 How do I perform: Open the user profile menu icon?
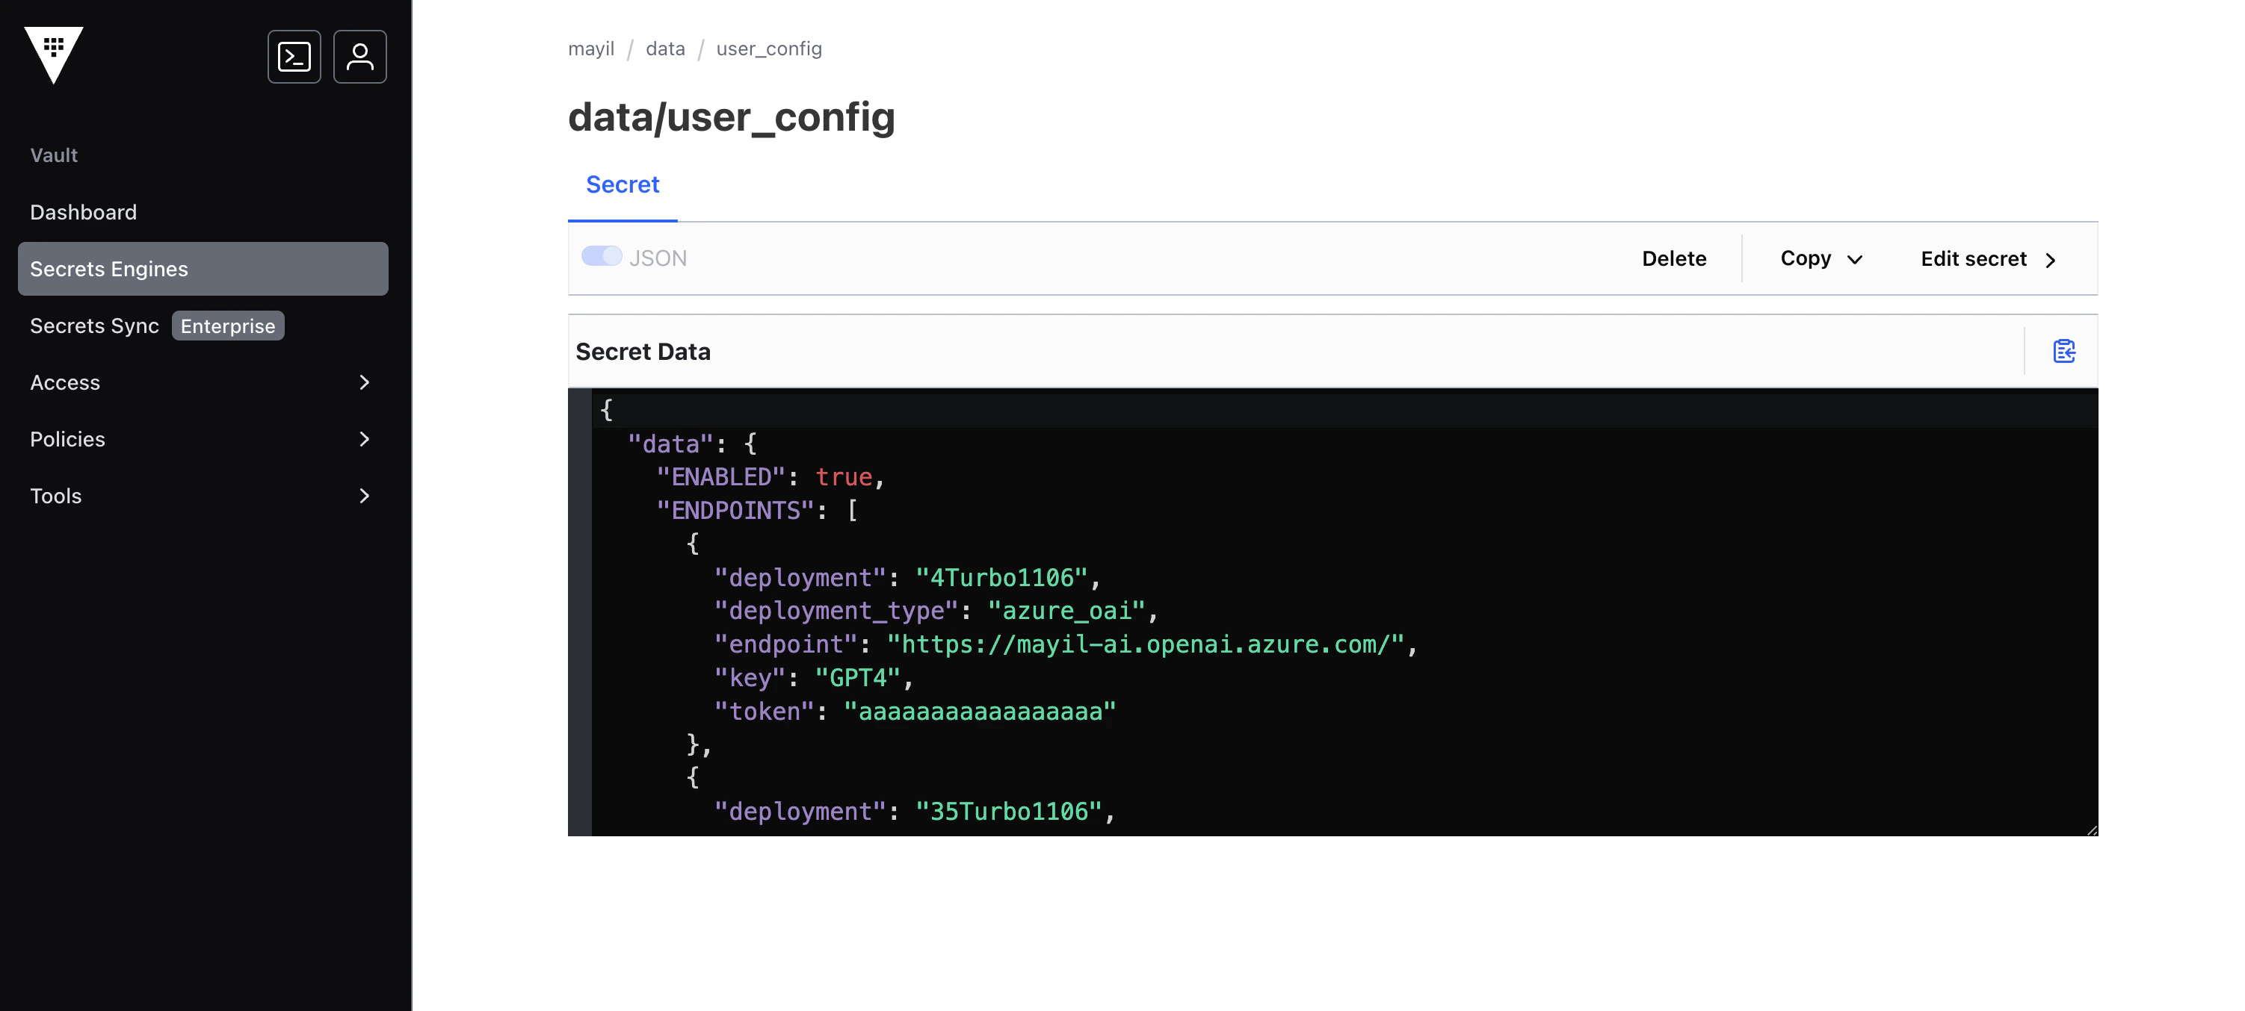point(360,57)
